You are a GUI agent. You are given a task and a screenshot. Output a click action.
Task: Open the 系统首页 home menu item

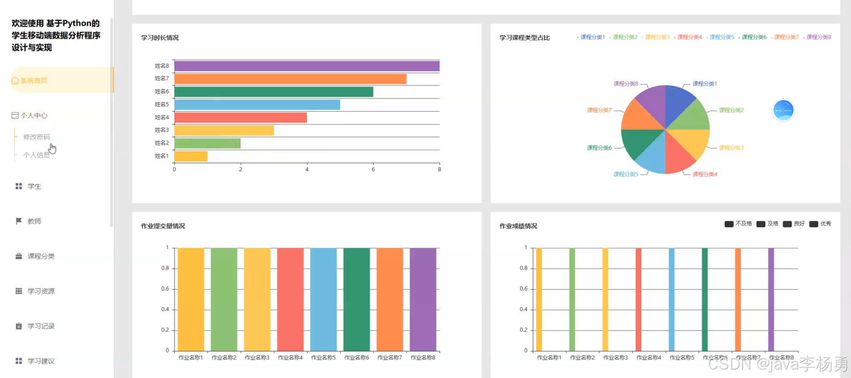62,80
